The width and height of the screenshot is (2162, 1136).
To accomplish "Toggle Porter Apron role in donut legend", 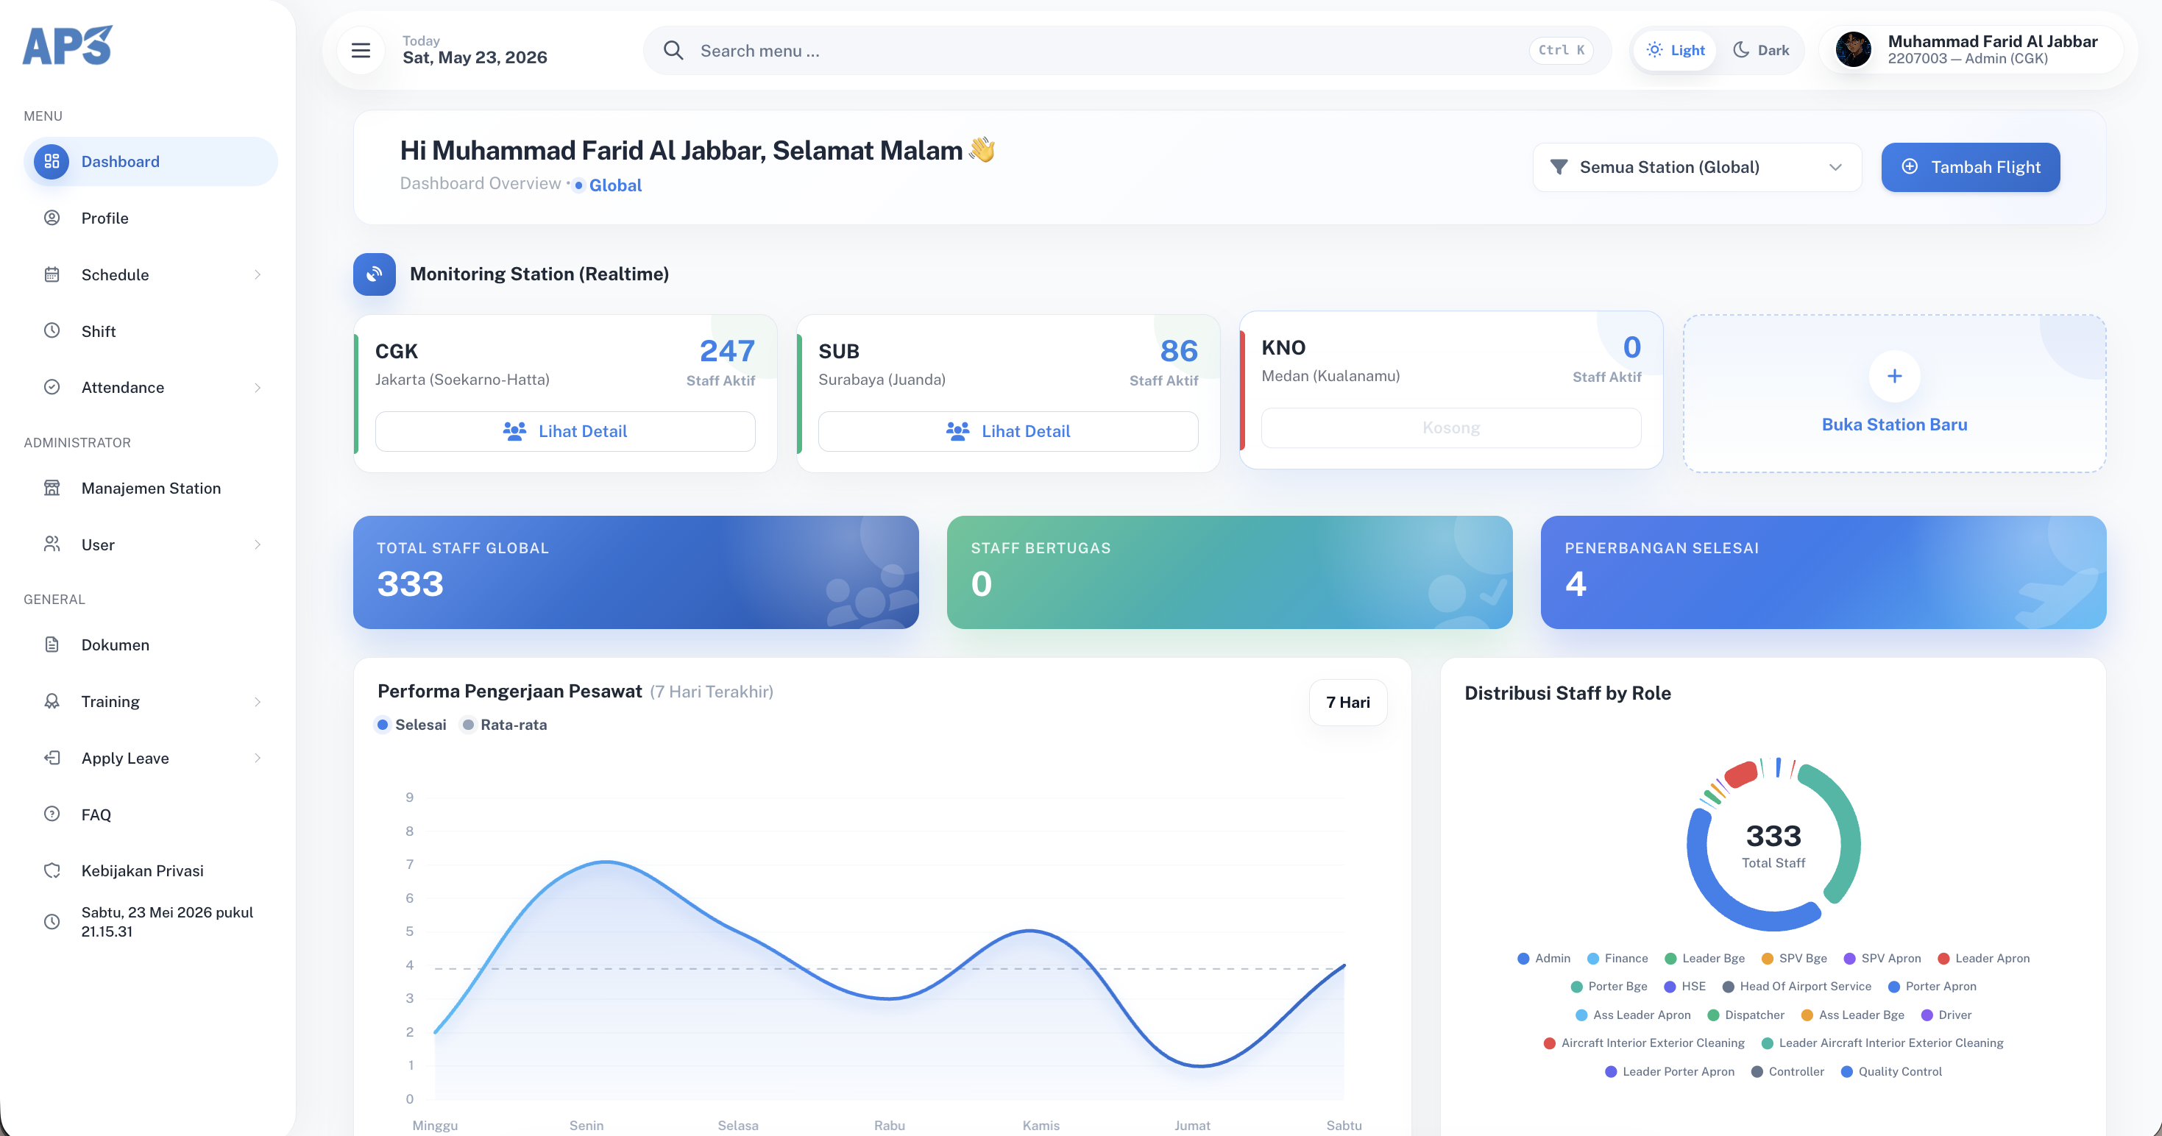I will 1932,986.
